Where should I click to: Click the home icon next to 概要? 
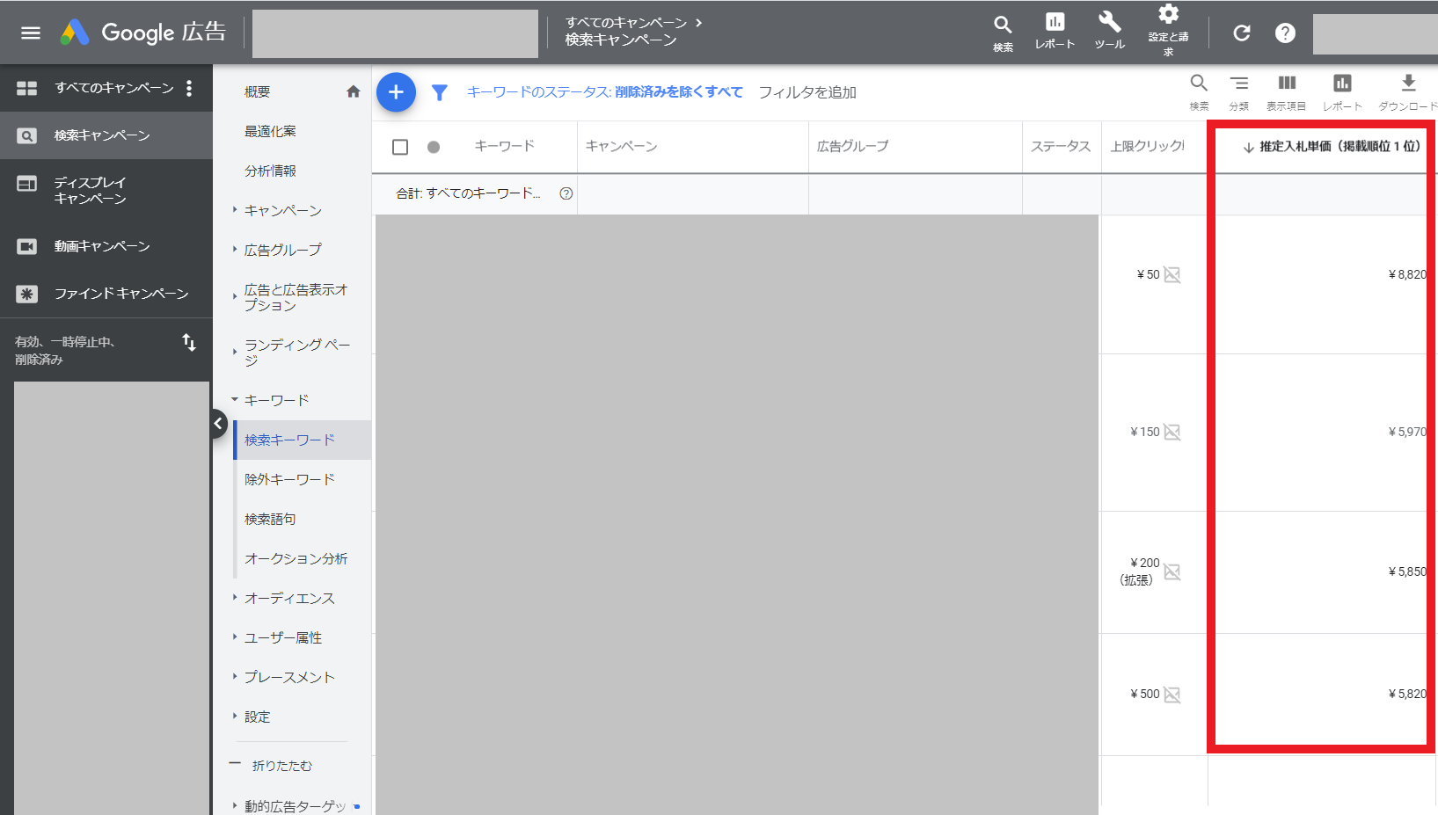pos(354,91)
